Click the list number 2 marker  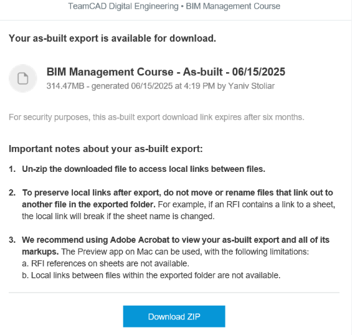[x=12, y=192]
